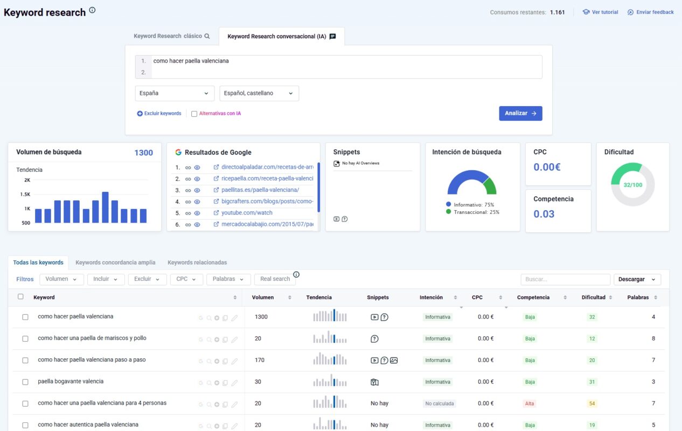Check the box for 'paella valenciana paso a paso' row
The height and width of the screenshot is (431, 682).
25,360
